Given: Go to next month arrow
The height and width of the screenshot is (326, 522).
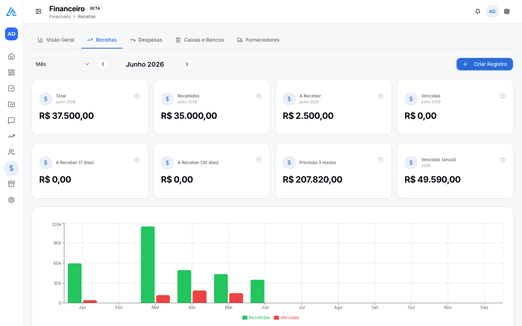Looking at the screenshot, I should 187,64.
